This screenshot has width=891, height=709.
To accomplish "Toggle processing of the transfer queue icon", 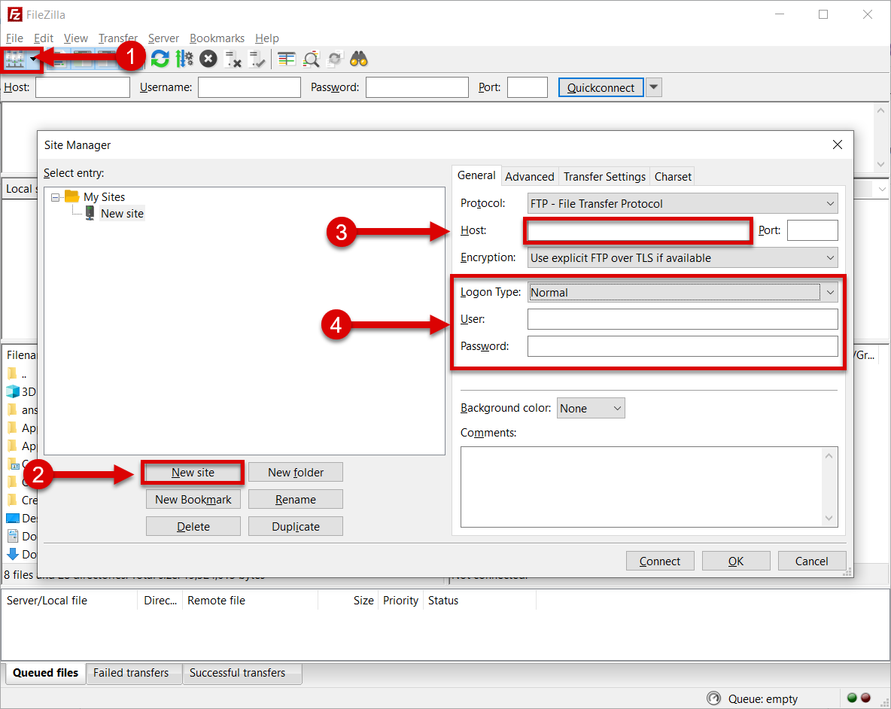I will point(184,59).
